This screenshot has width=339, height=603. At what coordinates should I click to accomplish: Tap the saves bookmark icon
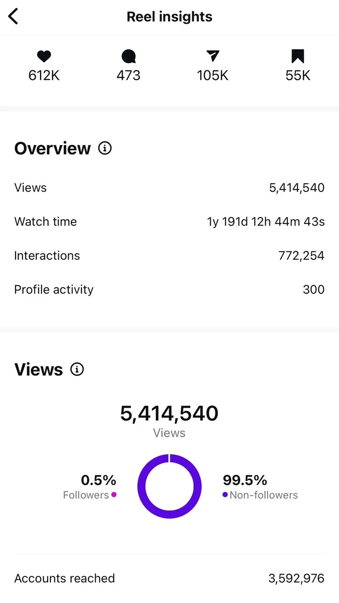(298, 56)
